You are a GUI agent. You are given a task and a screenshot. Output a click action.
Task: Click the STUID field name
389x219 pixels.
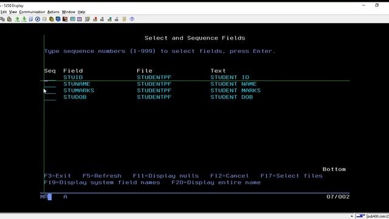coord(73,77)
